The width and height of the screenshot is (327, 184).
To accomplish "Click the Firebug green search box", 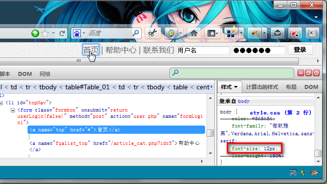I will 232,73.
